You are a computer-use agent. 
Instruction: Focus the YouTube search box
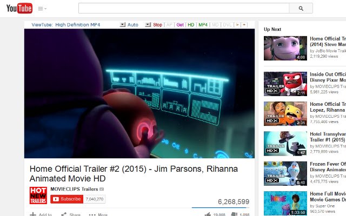click(184, 9)
